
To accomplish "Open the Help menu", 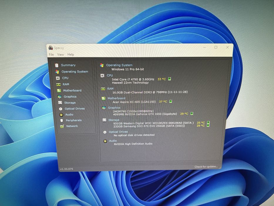I will tap(71, 54).
